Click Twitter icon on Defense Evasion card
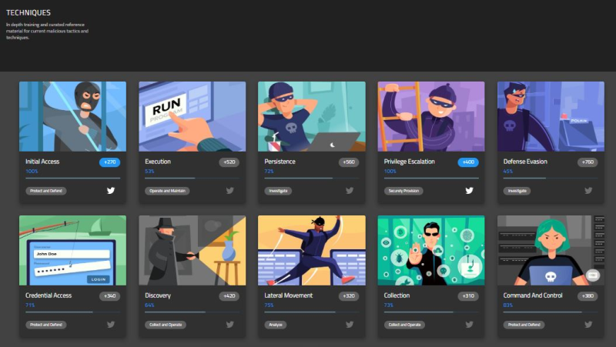This screenshot has width=616, height=347. click(588, 190)
